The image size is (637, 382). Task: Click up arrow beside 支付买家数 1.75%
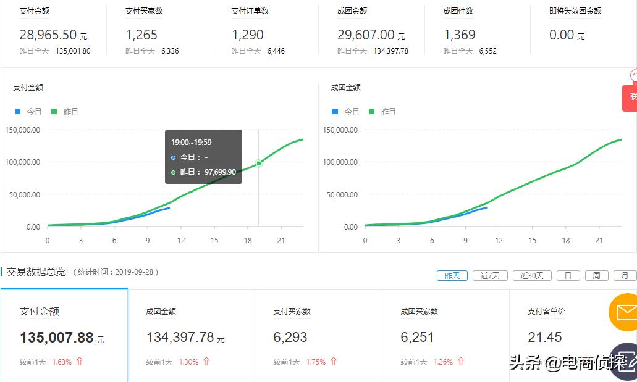(x=334, y=362)
